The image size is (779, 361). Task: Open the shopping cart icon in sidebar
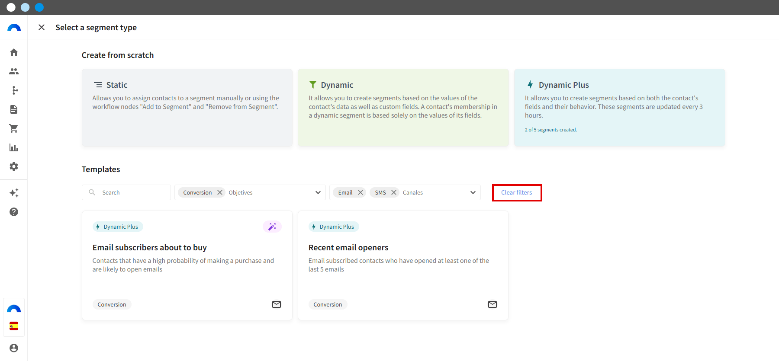click(14, 128)
